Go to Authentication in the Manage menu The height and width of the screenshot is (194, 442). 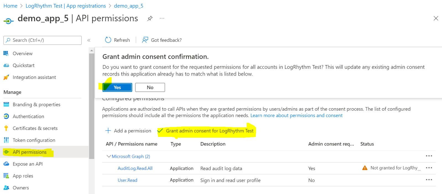[x=28, y=116]
